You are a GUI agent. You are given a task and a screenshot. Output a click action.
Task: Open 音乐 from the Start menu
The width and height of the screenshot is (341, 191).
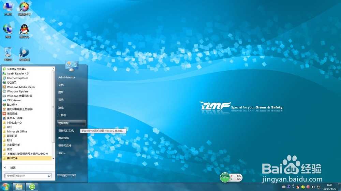coord(71,100)
